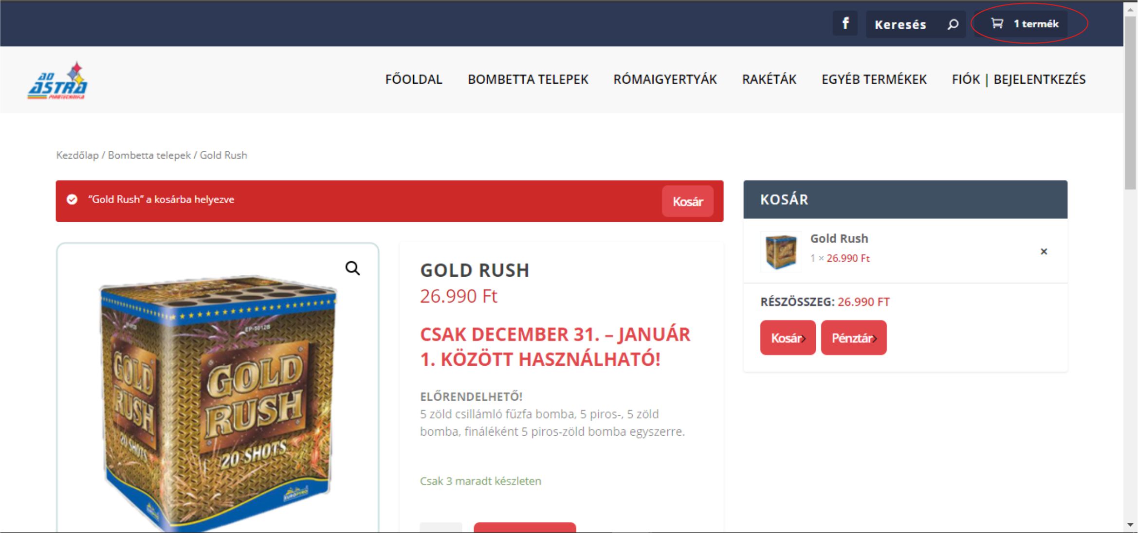Zoom product image with magnifier icon

pyautogui.click(x=352, y=268)
